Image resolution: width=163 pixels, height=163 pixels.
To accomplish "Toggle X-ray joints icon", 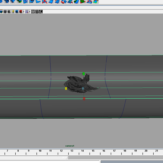I will (41, 12).
